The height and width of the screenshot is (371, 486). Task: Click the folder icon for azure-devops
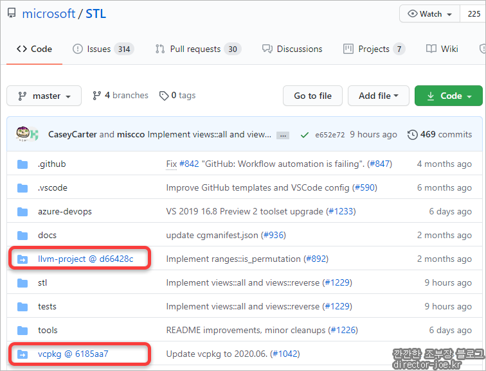click(22, 212)
